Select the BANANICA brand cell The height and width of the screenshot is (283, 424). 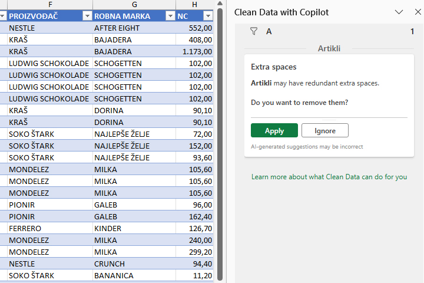tap(134, 275)
